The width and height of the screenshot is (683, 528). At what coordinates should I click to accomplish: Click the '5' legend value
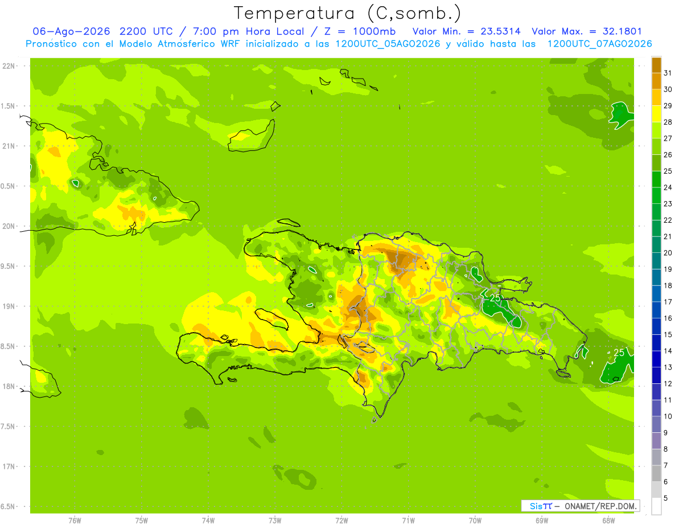click(666, 498)
